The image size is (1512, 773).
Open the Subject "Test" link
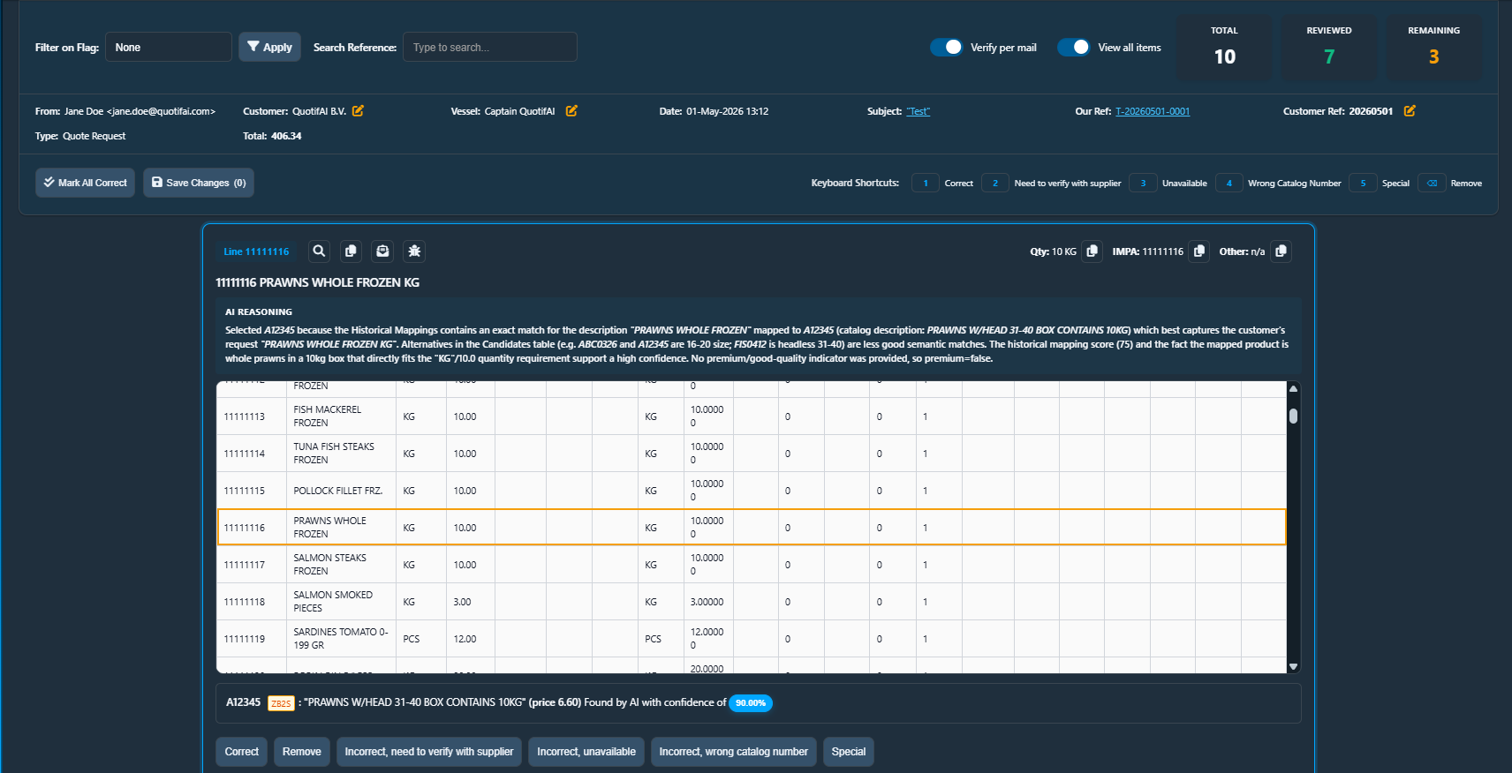pyautogui.click(x=919, y=111)
